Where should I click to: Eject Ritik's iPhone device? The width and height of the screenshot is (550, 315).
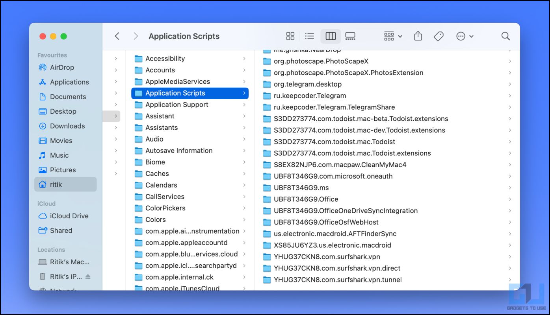coord(88,276)
